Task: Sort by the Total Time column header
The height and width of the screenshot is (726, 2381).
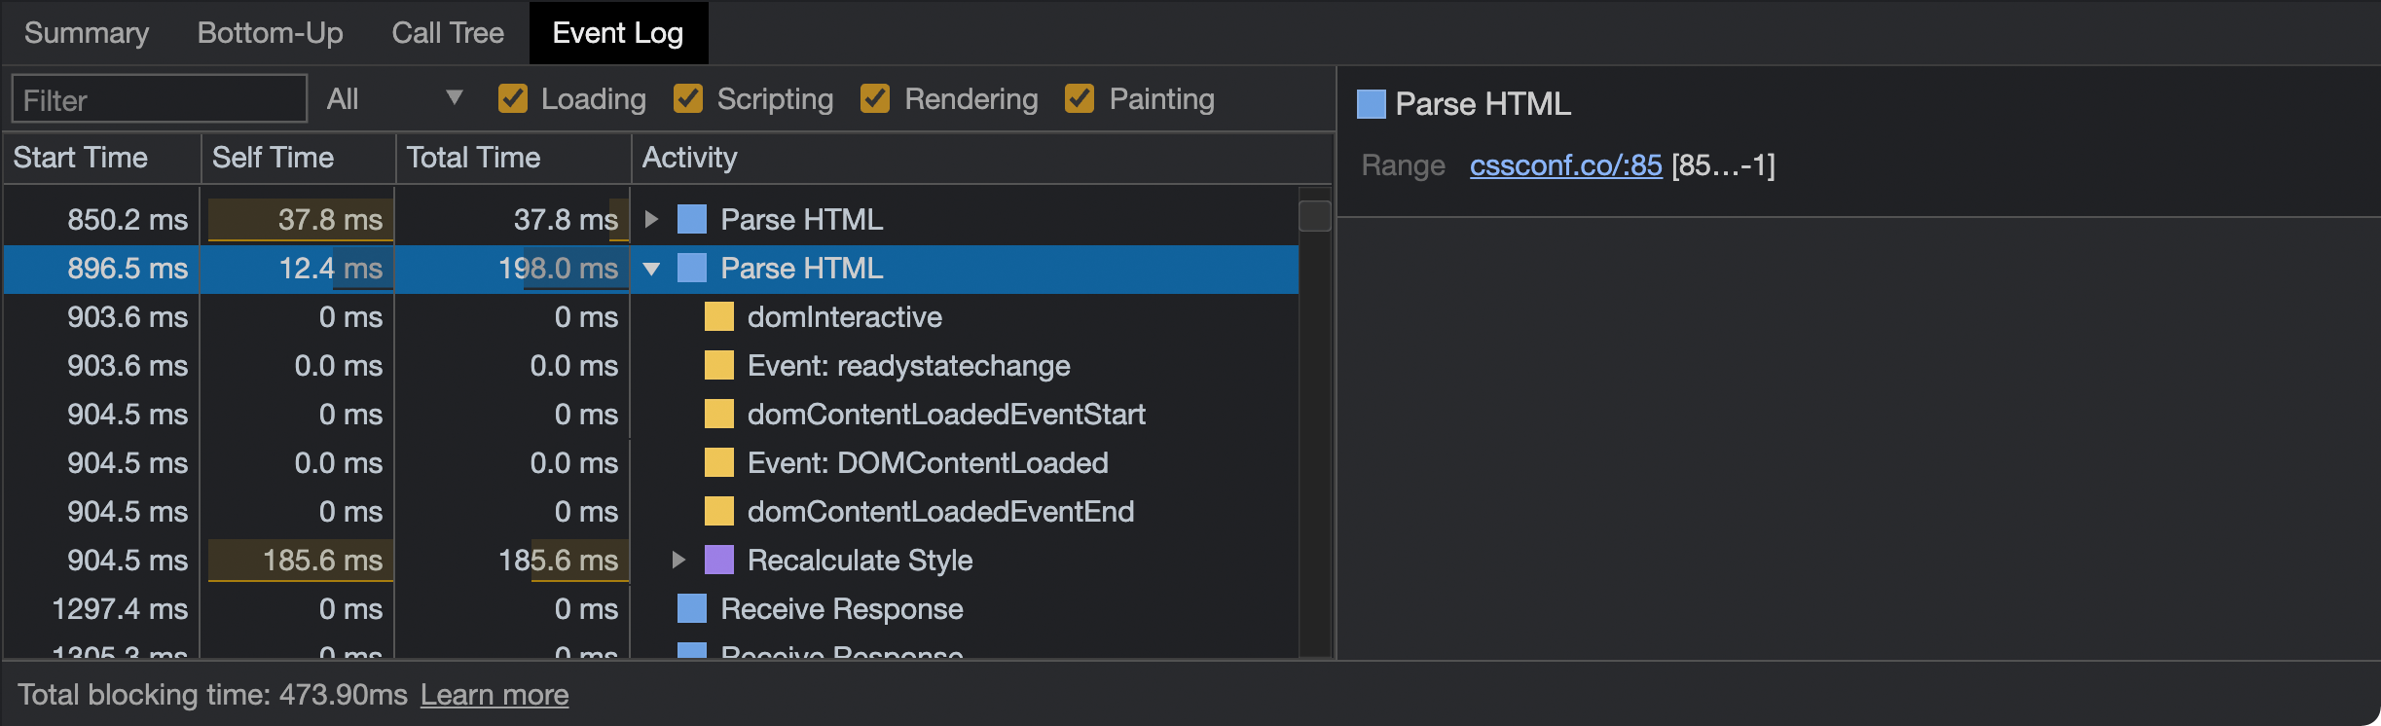Action: tap(514, 158)
